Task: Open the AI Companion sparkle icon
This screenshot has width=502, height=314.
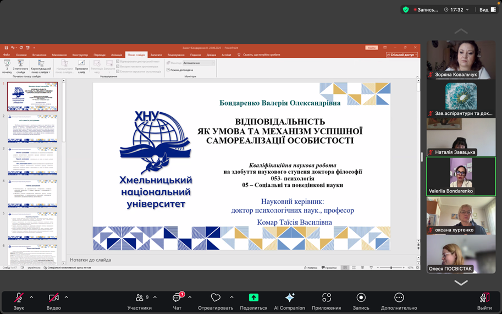Action: [x=289, y=298]
